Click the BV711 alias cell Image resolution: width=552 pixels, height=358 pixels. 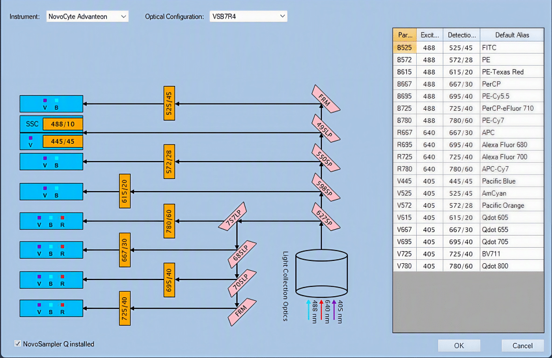pos(512,254)
